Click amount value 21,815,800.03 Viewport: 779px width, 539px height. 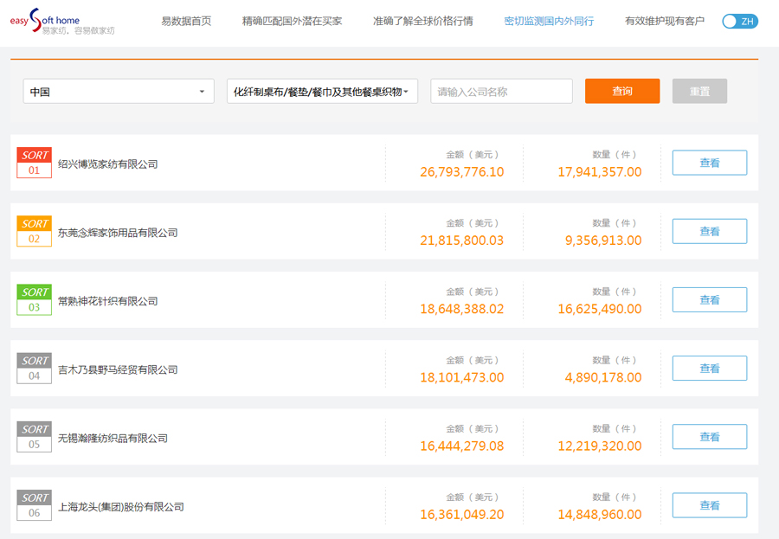pos(462,241)
